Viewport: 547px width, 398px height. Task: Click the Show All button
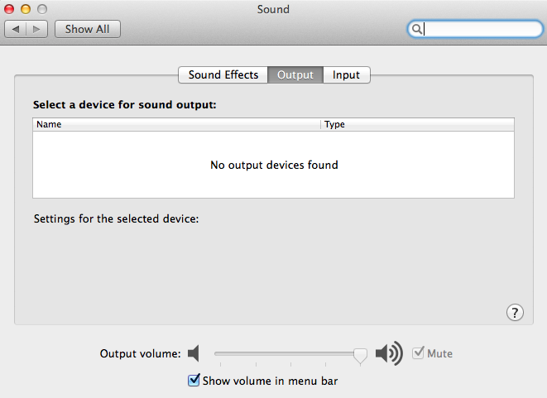[x=88, y=29]
